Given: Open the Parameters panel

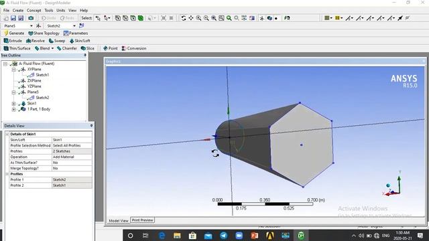Looking at the screenshot, I should [76, 33].
